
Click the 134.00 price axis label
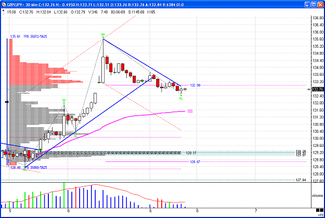(318, 67)
